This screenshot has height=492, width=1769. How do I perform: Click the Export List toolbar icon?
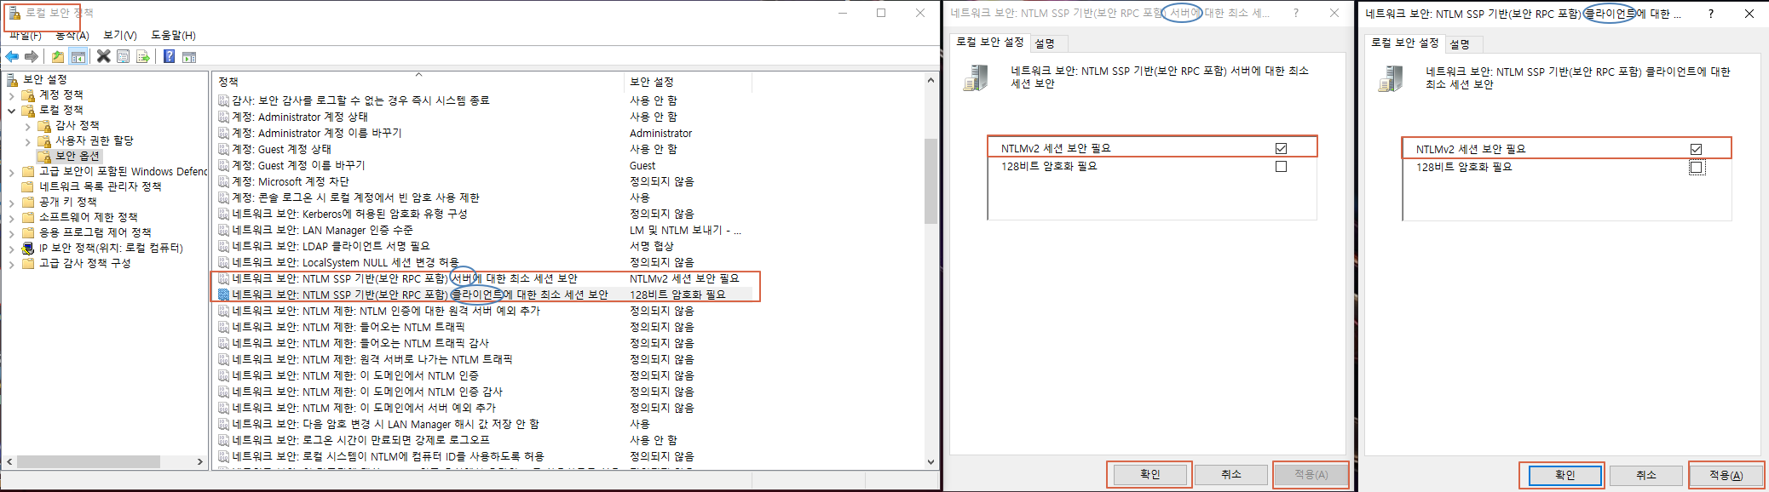143,56
